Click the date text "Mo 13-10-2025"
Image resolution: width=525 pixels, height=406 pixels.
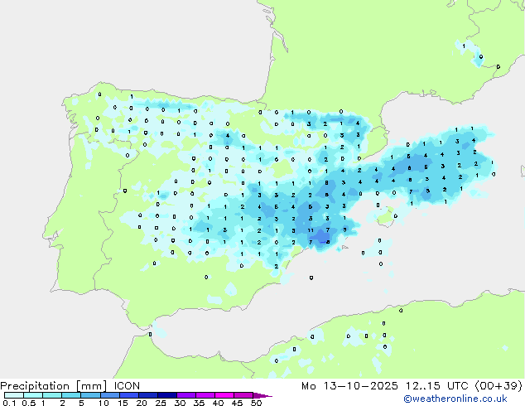[350, 386]
